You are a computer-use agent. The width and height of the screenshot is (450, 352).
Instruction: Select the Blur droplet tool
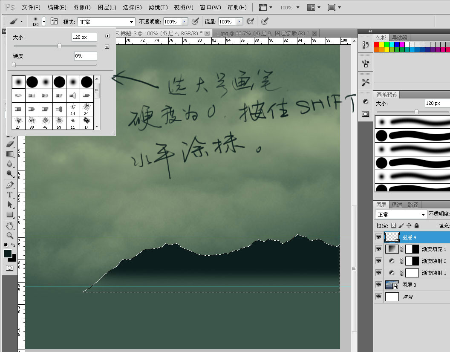coord(10,164)
